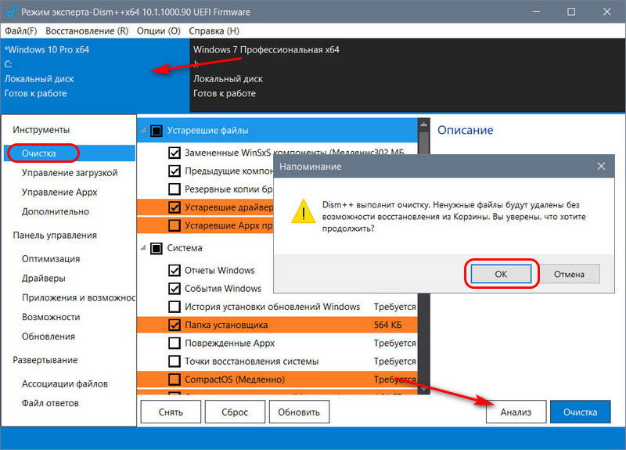
Task: Uncheck Отчеты Windows checkbox
Action: (174, 270)
